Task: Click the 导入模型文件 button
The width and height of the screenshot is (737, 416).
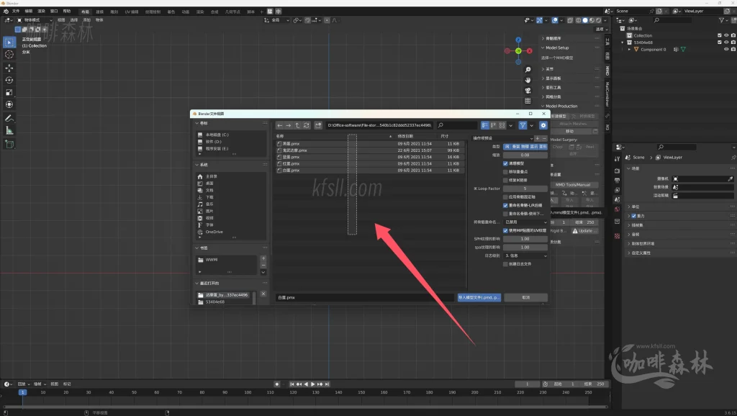Action: [479, 297]
